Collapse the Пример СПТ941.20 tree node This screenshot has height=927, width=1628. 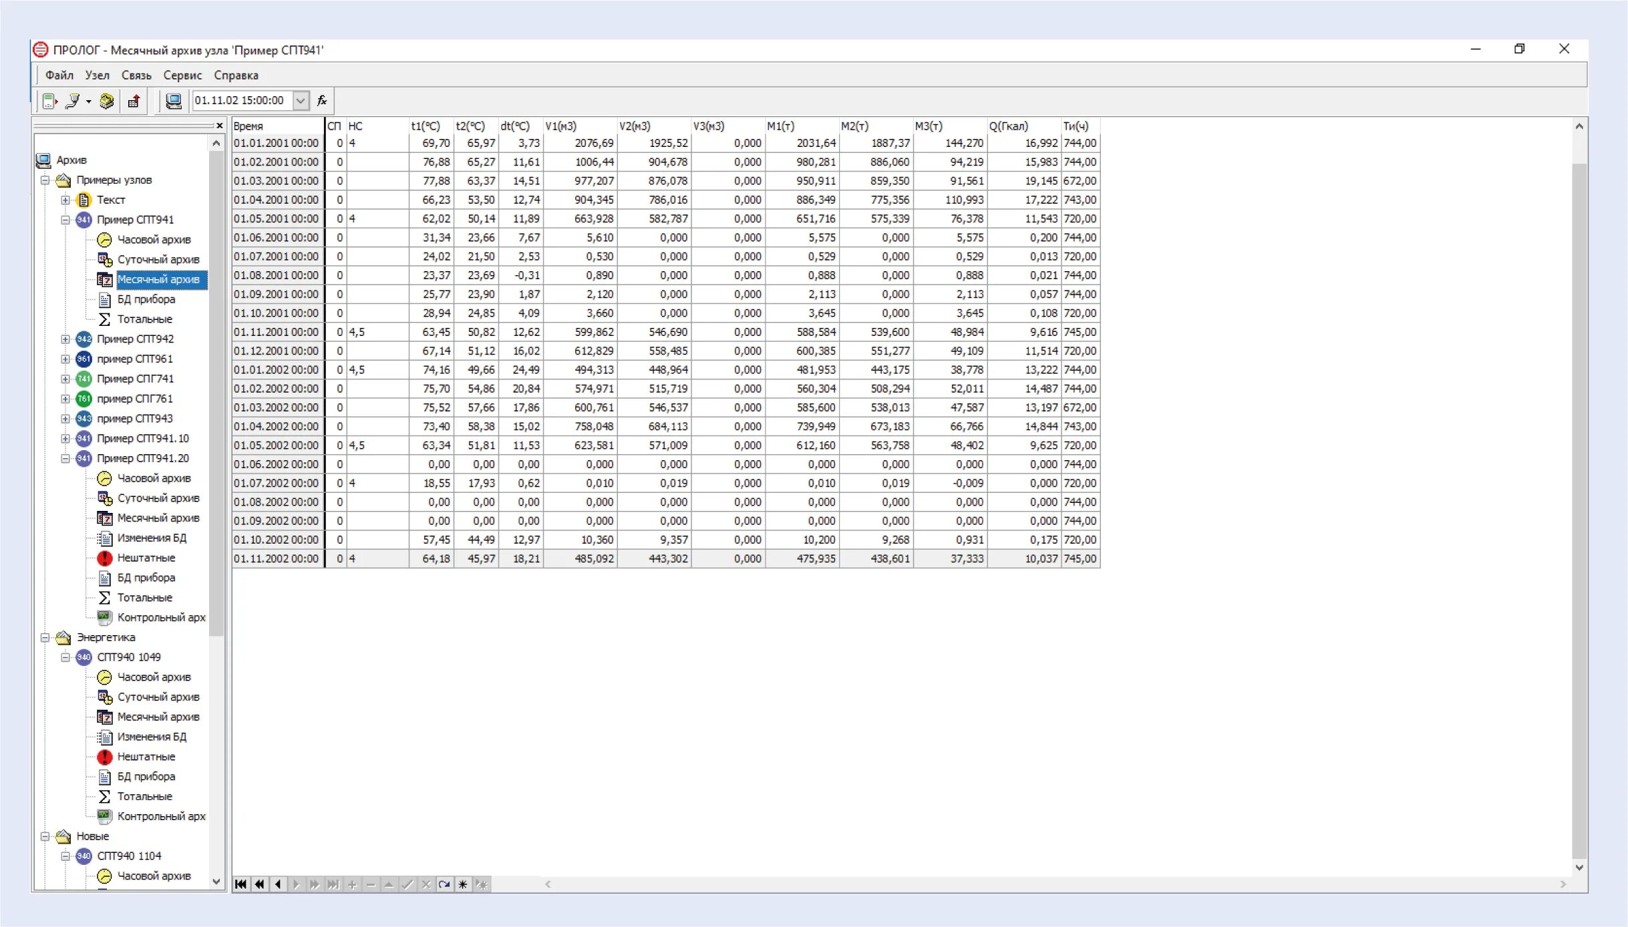[x=65, y=458]
